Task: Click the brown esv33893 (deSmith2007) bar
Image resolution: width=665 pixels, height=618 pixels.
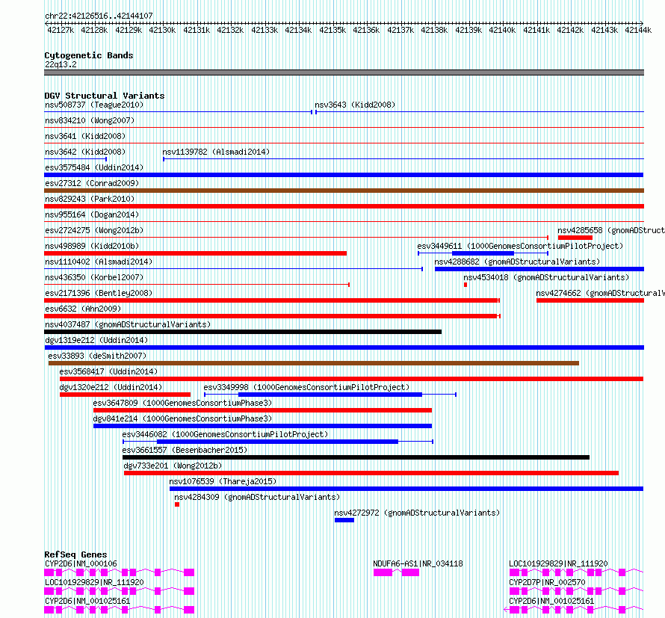Action: coord(314,363)
